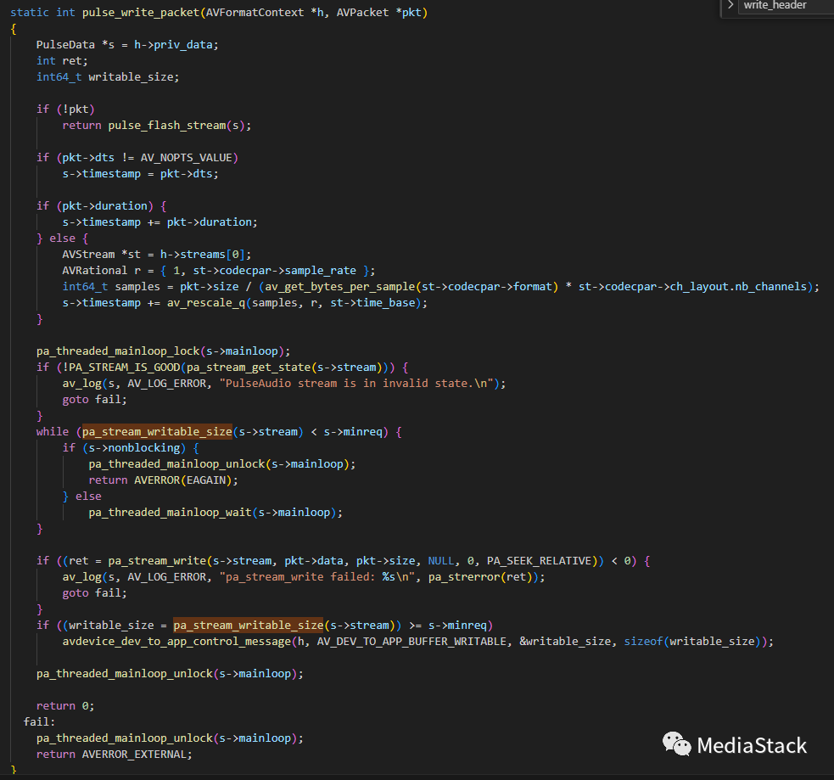Click the WeChat logo icon
Image resolution: width=834 pixels, height=780 pixels.
coord(676,744)
